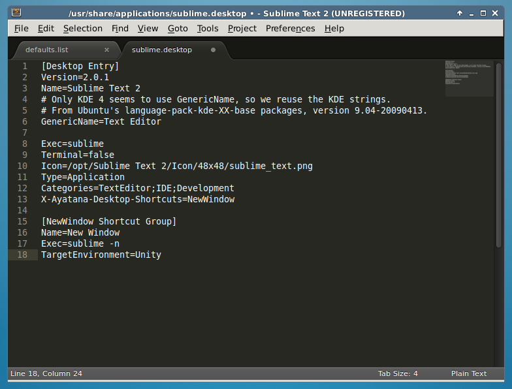Select the sublime.desktop tab

[x=161, y=50]
